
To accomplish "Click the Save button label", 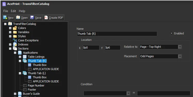I will (38, 18).
